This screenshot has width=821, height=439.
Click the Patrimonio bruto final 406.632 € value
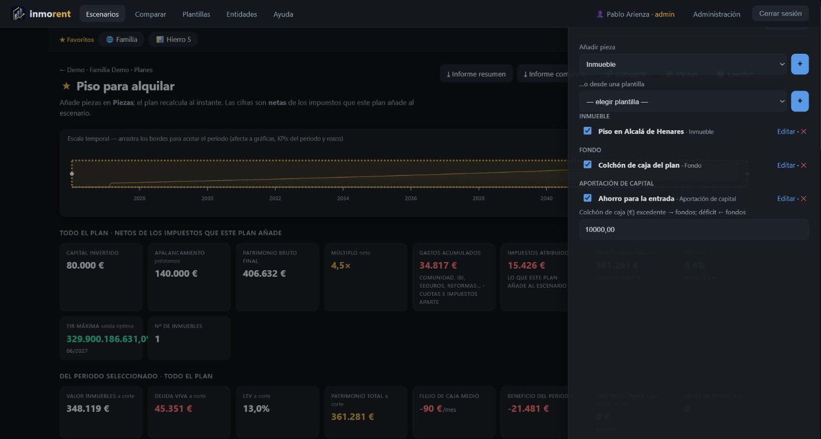[x=264, y=273]
